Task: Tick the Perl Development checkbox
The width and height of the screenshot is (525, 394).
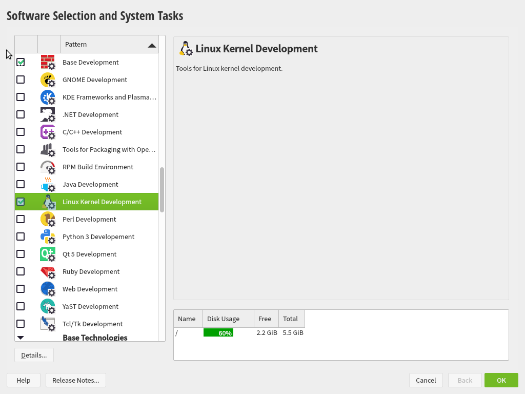Action: (x=21, y=219)
